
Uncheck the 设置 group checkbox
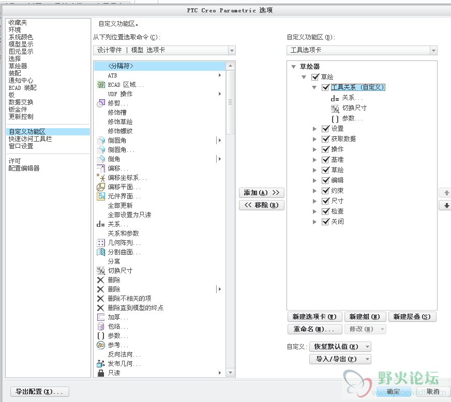click(326, 129)
